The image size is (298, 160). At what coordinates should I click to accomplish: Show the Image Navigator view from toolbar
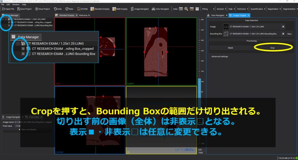[140, 9]
